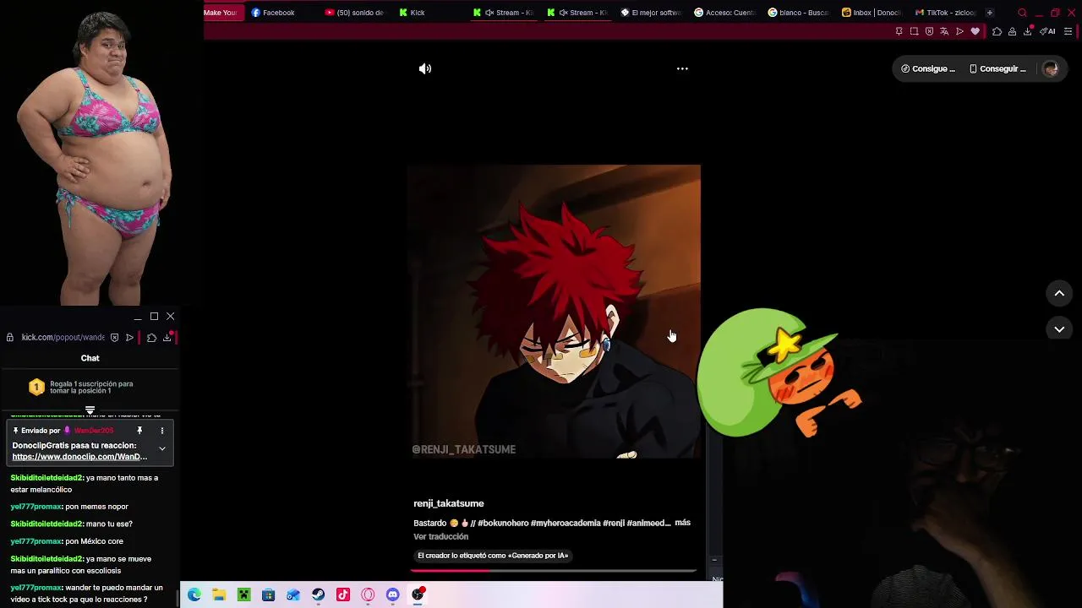Click 'Ver traducción' under the caption
The image size is (1082, 608).
pyautogui.click(x=440, y=537)
